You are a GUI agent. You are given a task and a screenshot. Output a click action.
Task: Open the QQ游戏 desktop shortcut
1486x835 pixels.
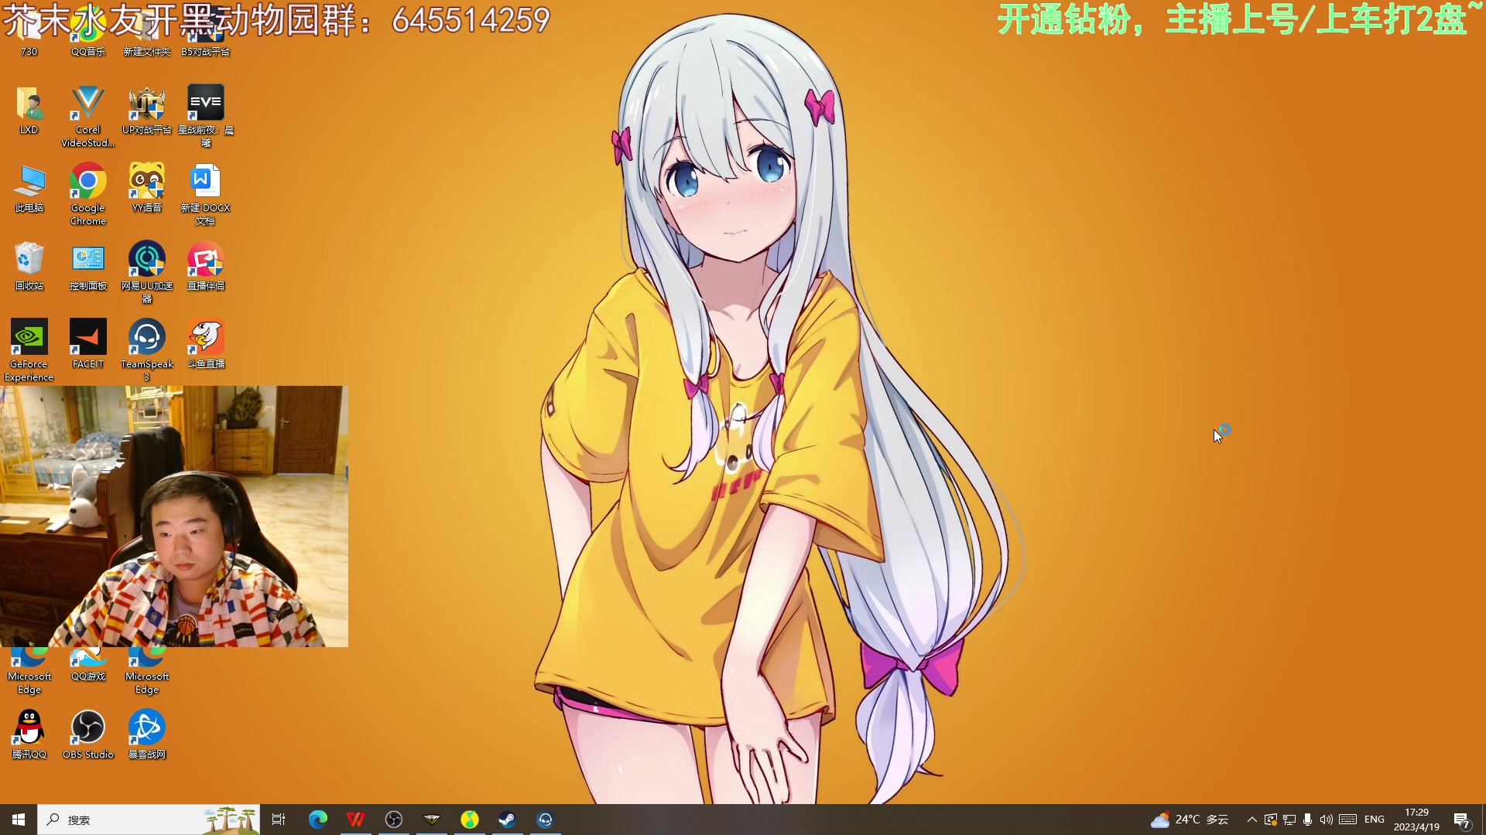[87, 665]
